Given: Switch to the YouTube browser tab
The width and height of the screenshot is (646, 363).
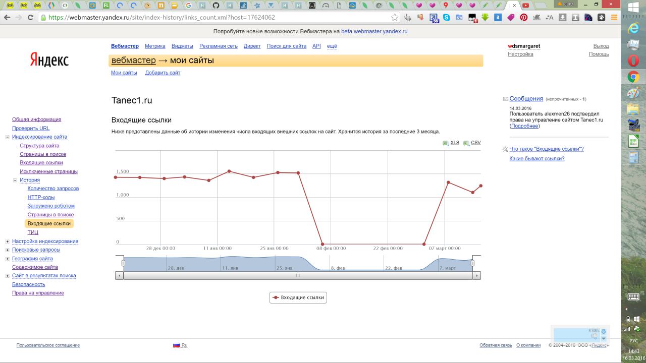Looking at the screenshot, I should [x=525, y=6].
